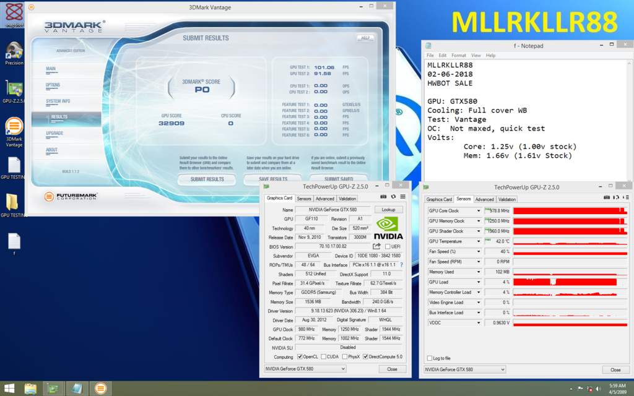This screenshot has width=634, height=396.
Task: Open the menu icon in Sensors GPU-Z window
Action: [x=625, y=197]
